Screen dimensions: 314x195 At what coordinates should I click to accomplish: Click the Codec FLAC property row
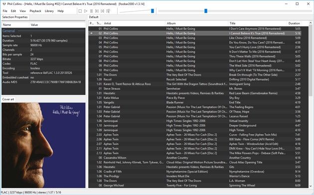[x=43, y=64]
